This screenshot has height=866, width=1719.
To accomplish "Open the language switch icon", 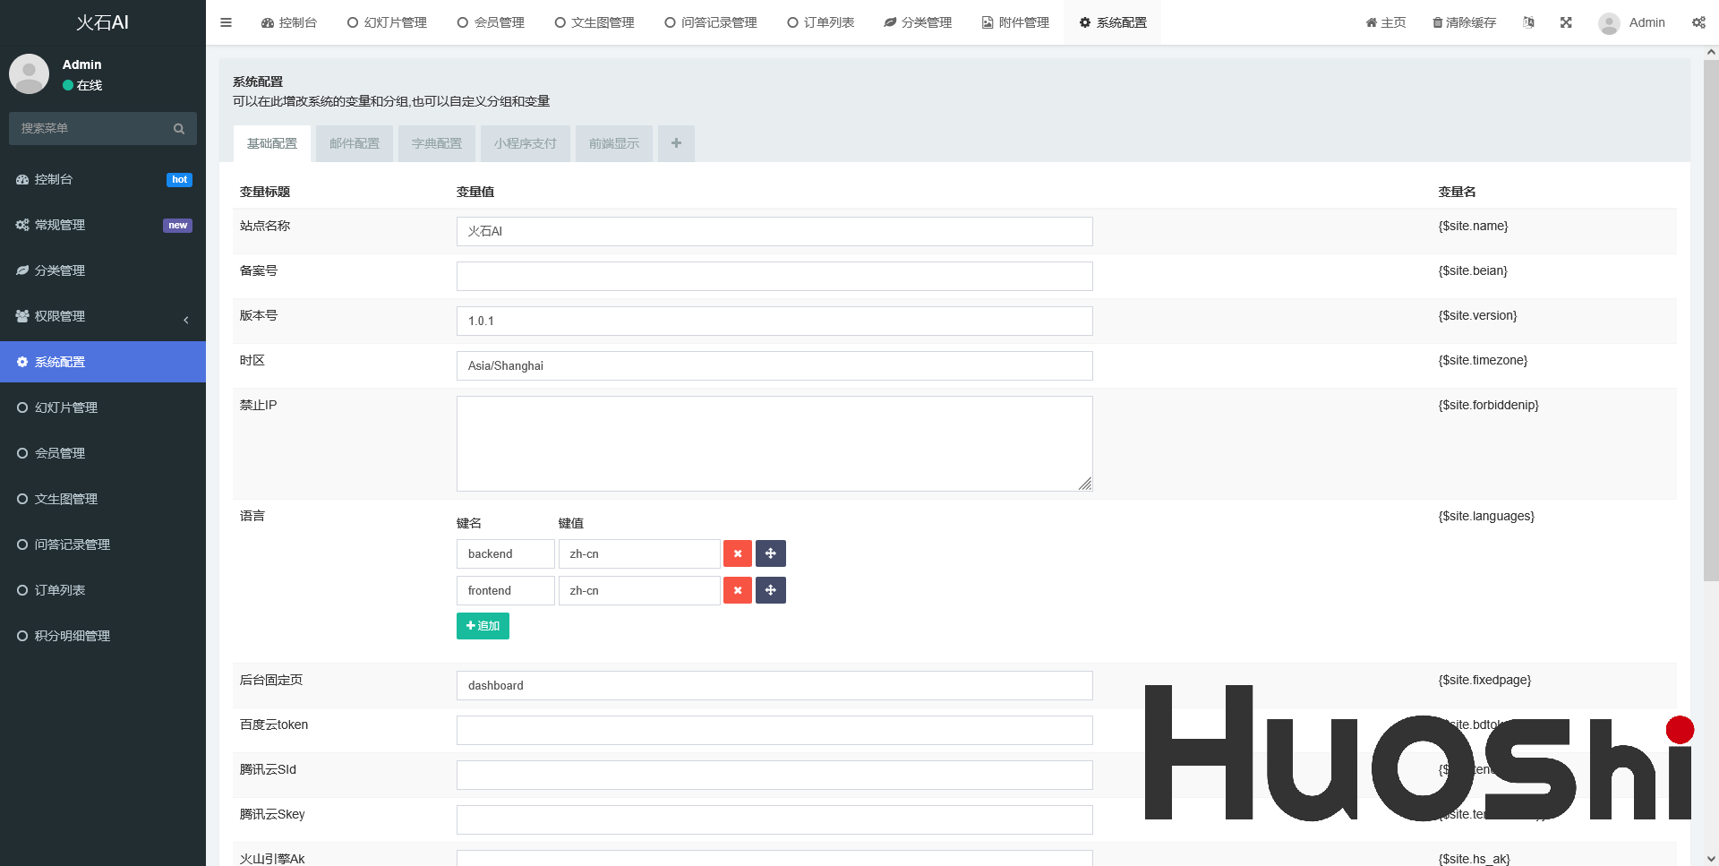I will pos(1528,22).
